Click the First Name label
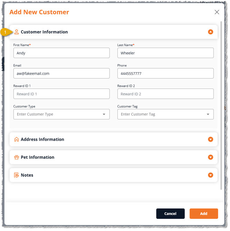Image resolution: width=230 pixels, height=231 pixels. coord(22,45)
